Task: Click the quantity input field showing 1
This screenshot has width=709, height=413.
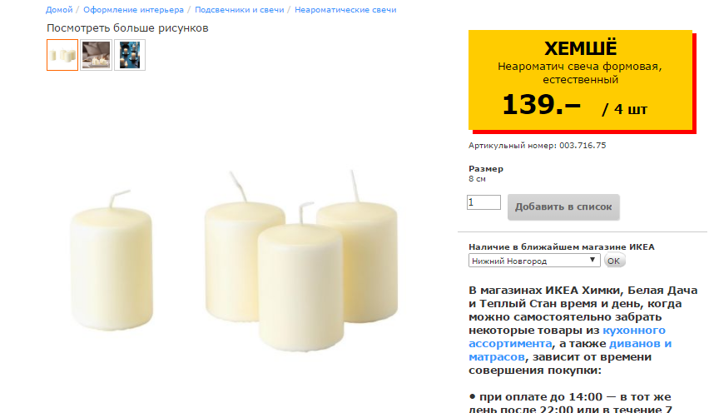Action: click(483, 202)
